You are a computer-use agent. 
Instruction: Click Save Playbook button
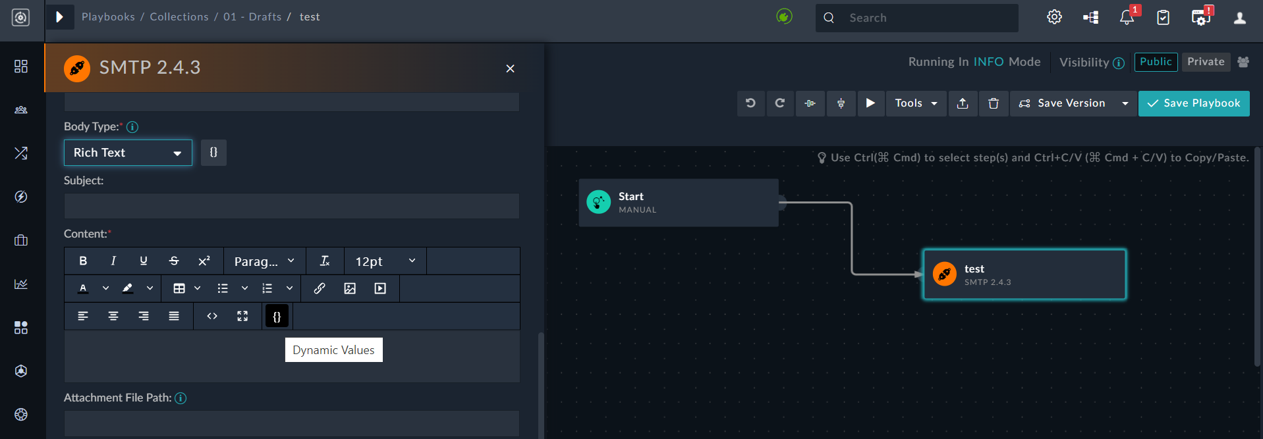point(1194,103)
